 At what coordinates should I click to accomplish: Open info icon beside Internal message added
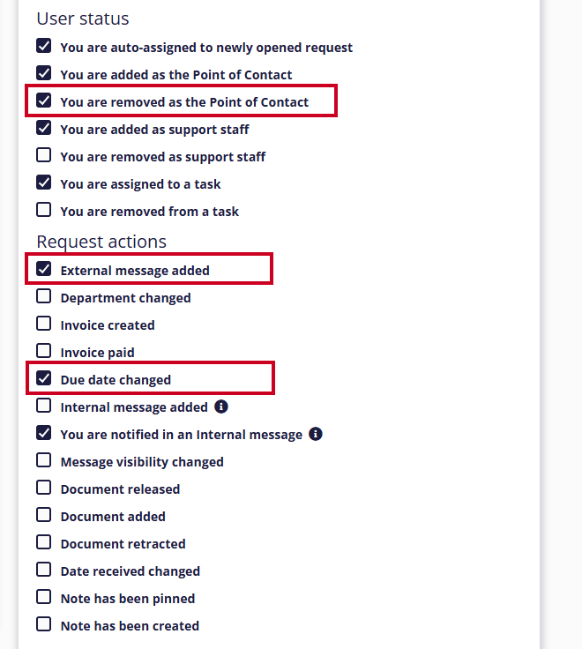(221, 407)
